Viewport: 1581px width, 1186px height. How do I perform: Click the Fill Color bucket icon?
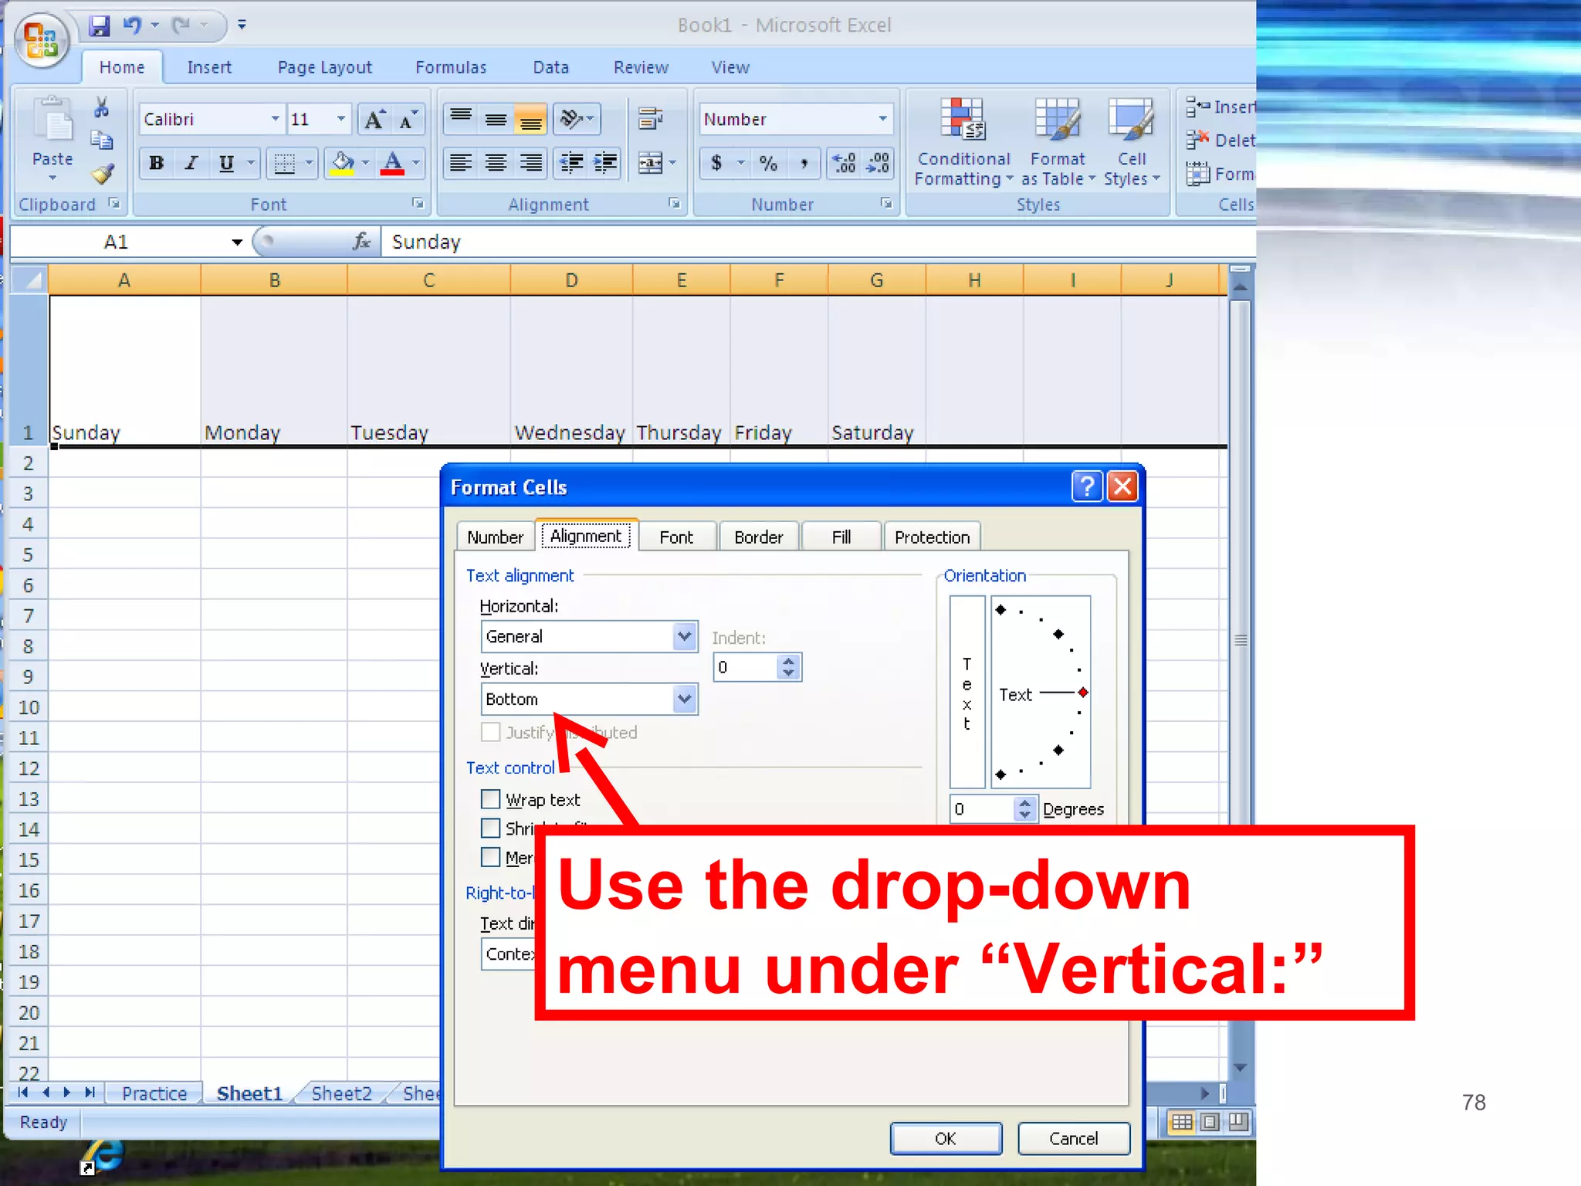click(x=342, y=163)
